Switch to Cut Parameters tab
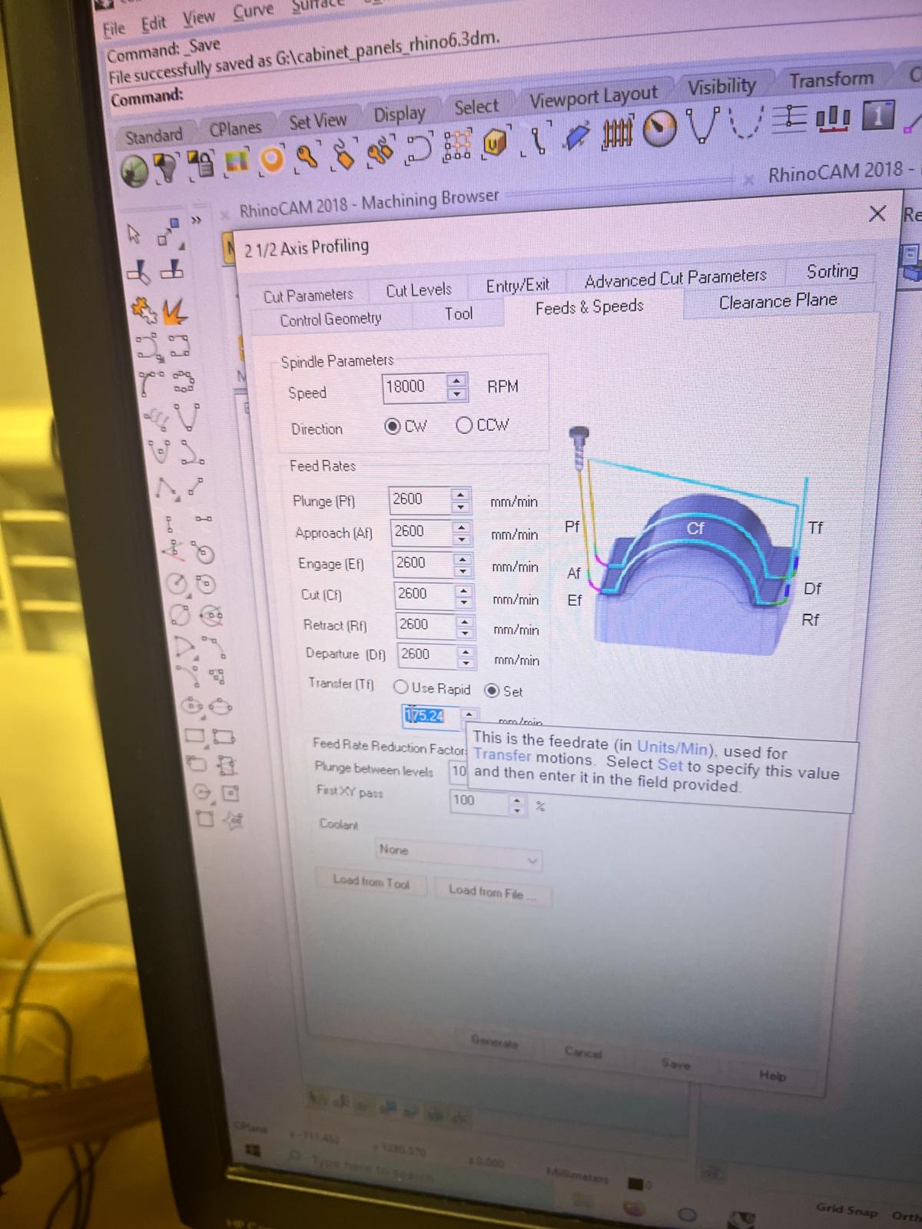The width and height of the screenshot is (922, 1229). pos(308,296)
